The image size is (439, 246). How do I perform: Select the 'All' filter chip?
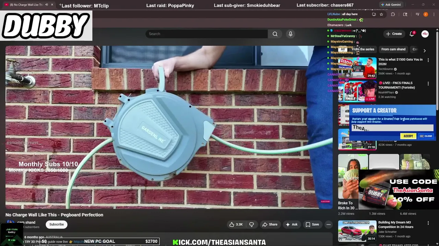tap(342, 49)
